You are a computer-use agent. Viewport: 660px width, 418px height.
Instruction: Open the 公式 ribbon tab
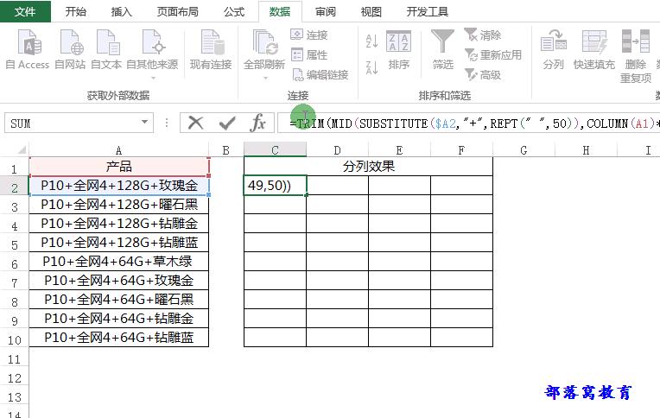pyautogui.click(x=234, y=11)
